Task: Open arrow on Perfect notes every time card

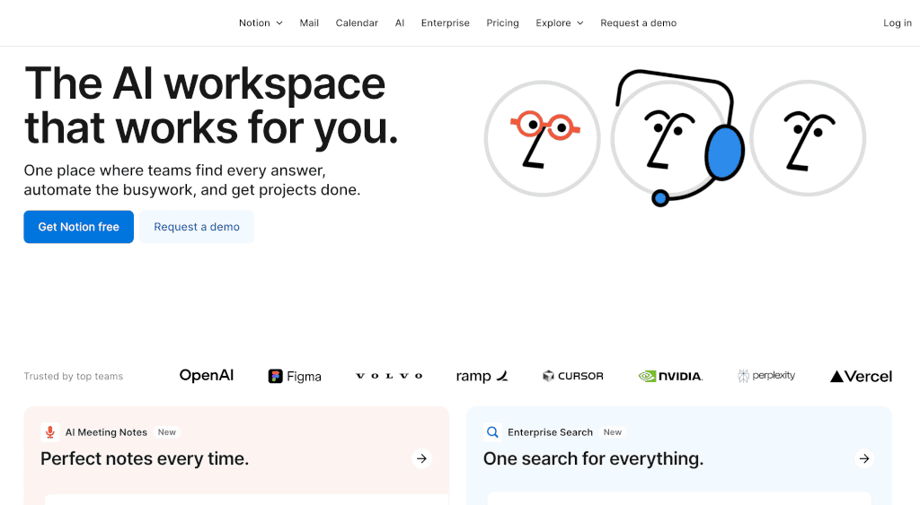Action: coord(421,458)
